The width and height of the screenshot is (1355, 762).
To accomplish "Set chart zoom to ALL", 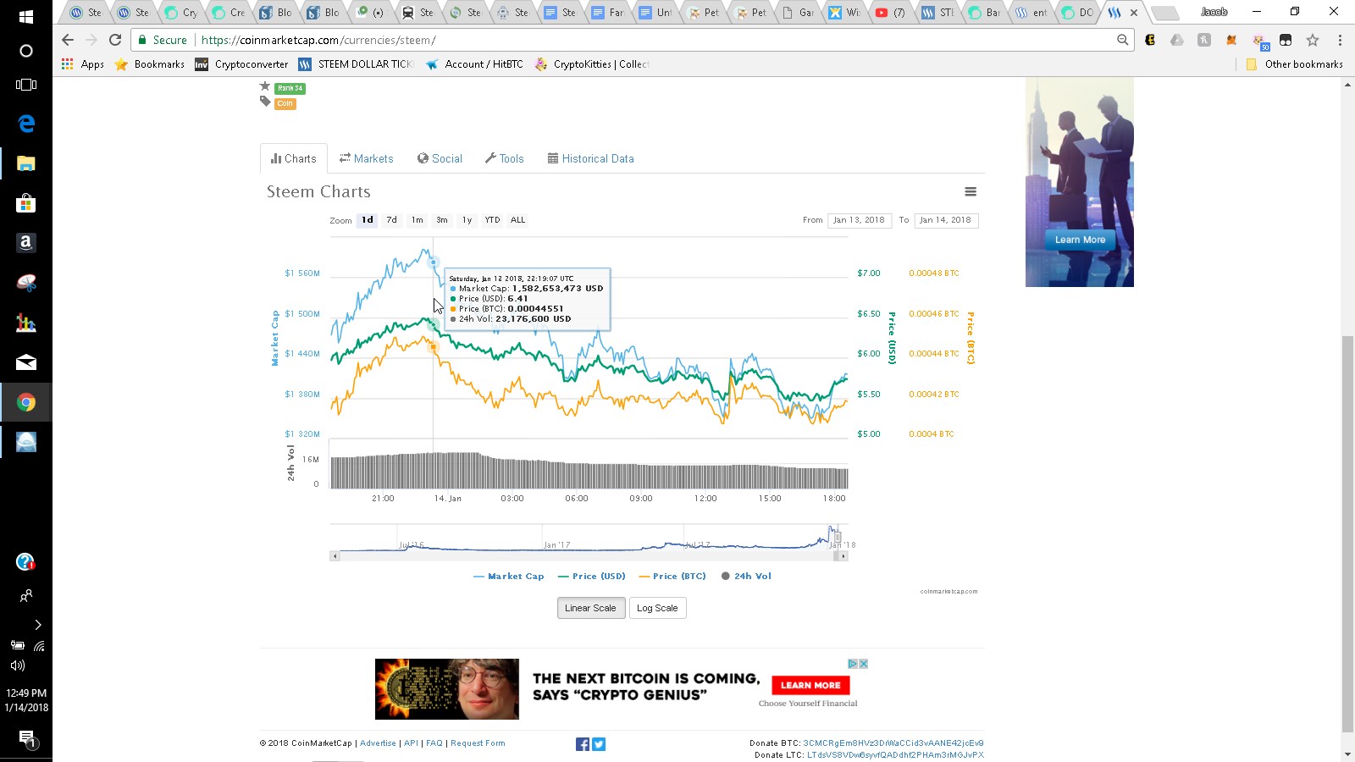I will [517, 220].
